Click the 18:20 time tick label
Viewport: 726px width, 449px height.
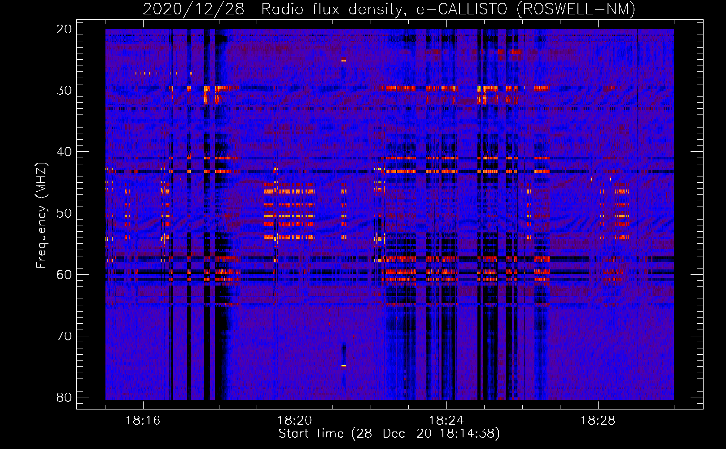pos(295,421)
